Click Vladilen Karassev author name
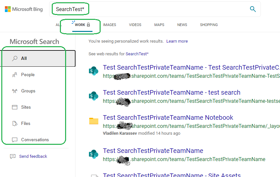This screenshot has width=280, height=177. point(120,133)
